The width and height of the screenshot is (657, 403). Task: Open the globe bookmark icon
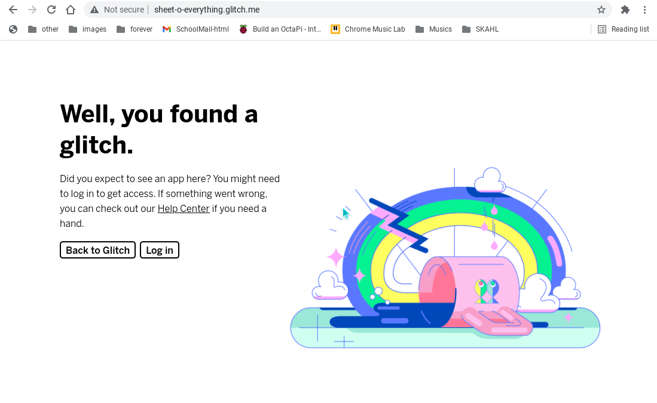[x=13, y=29]
